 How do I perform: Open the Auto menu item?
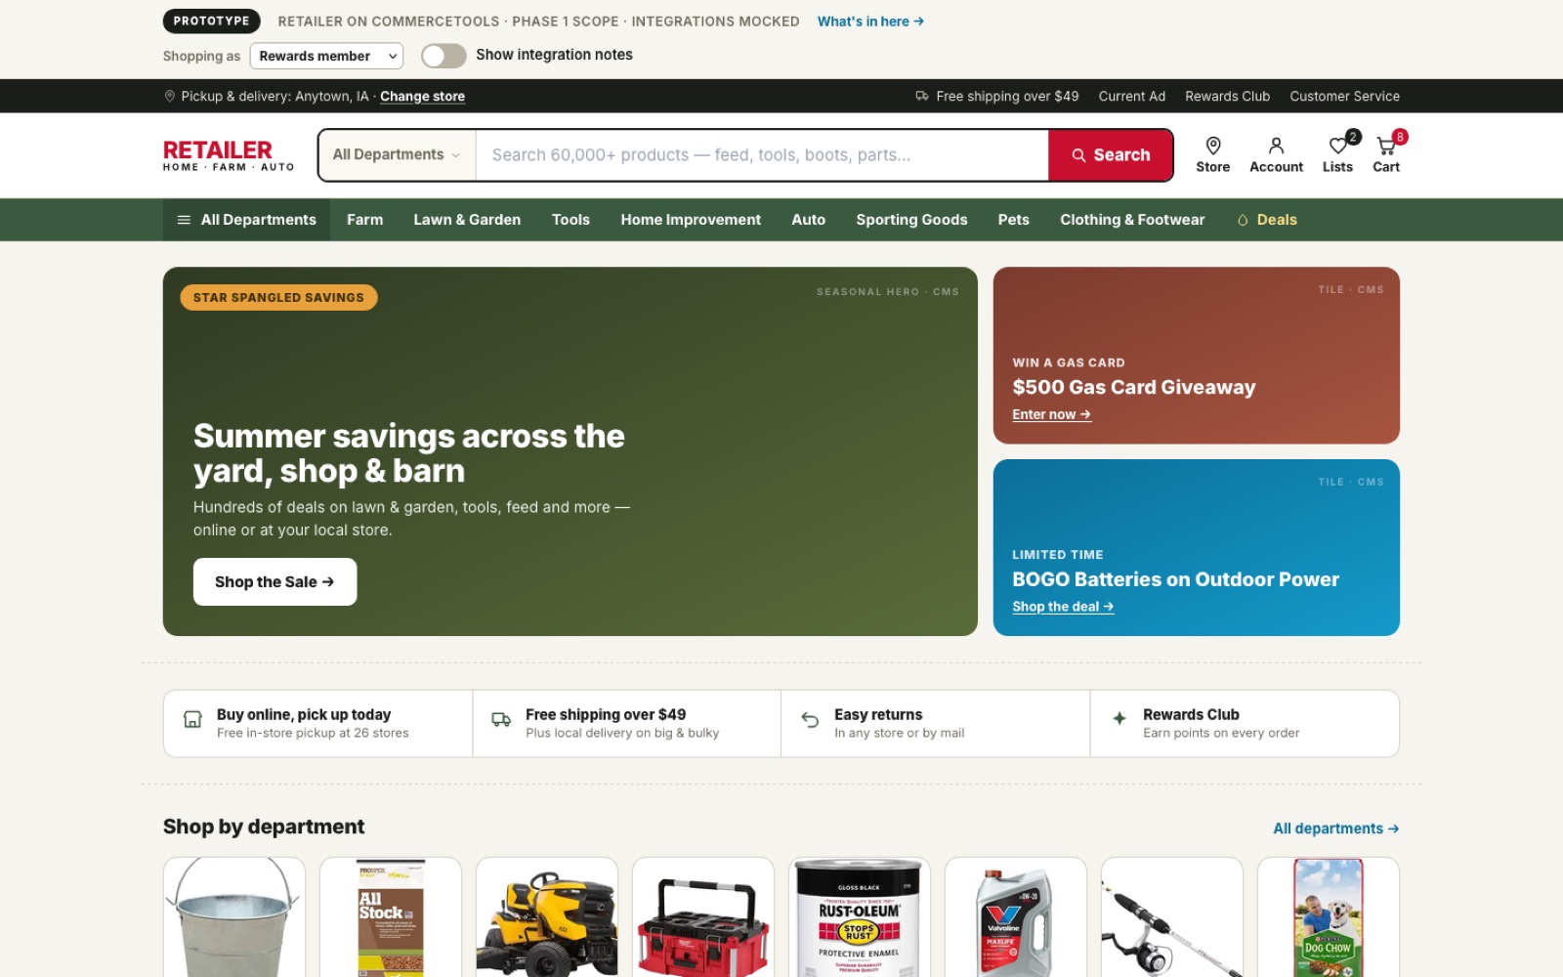(808, 220)
